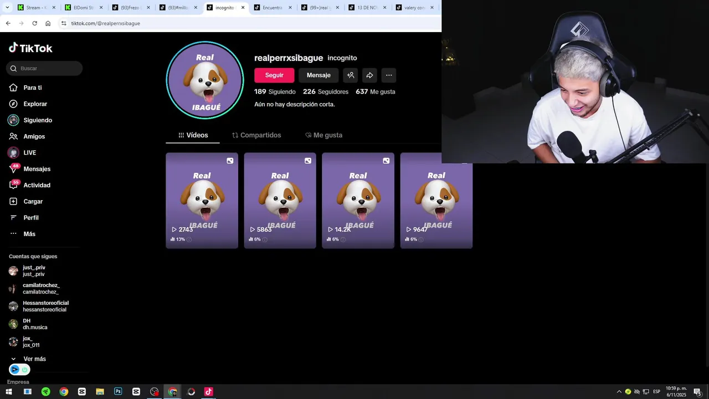Screen dimensions: 709x399
Task: Open Actividad with the 55 badge
Action: (x=37, y=185)
